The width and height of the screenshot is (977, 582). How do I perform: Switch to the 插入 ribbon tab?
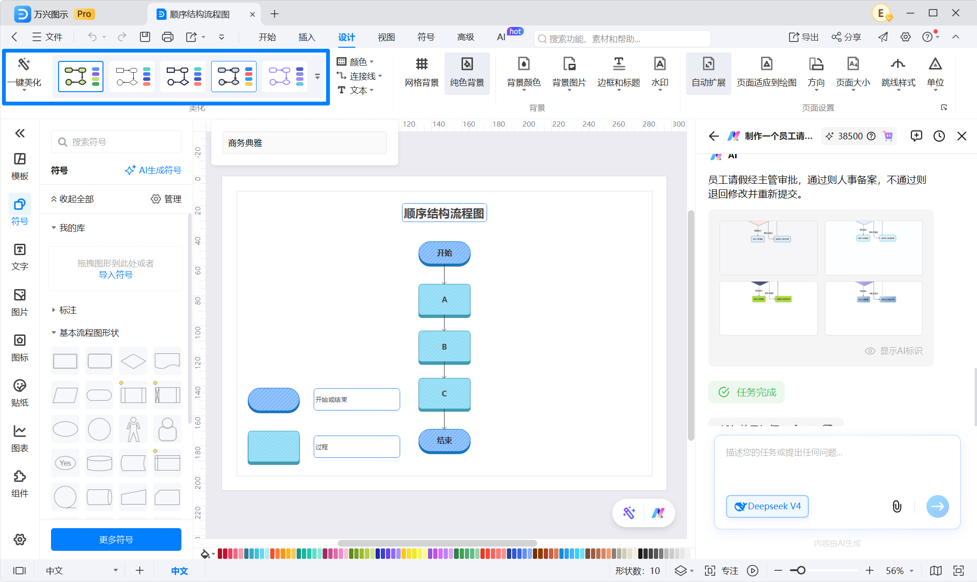coord(307,37)
